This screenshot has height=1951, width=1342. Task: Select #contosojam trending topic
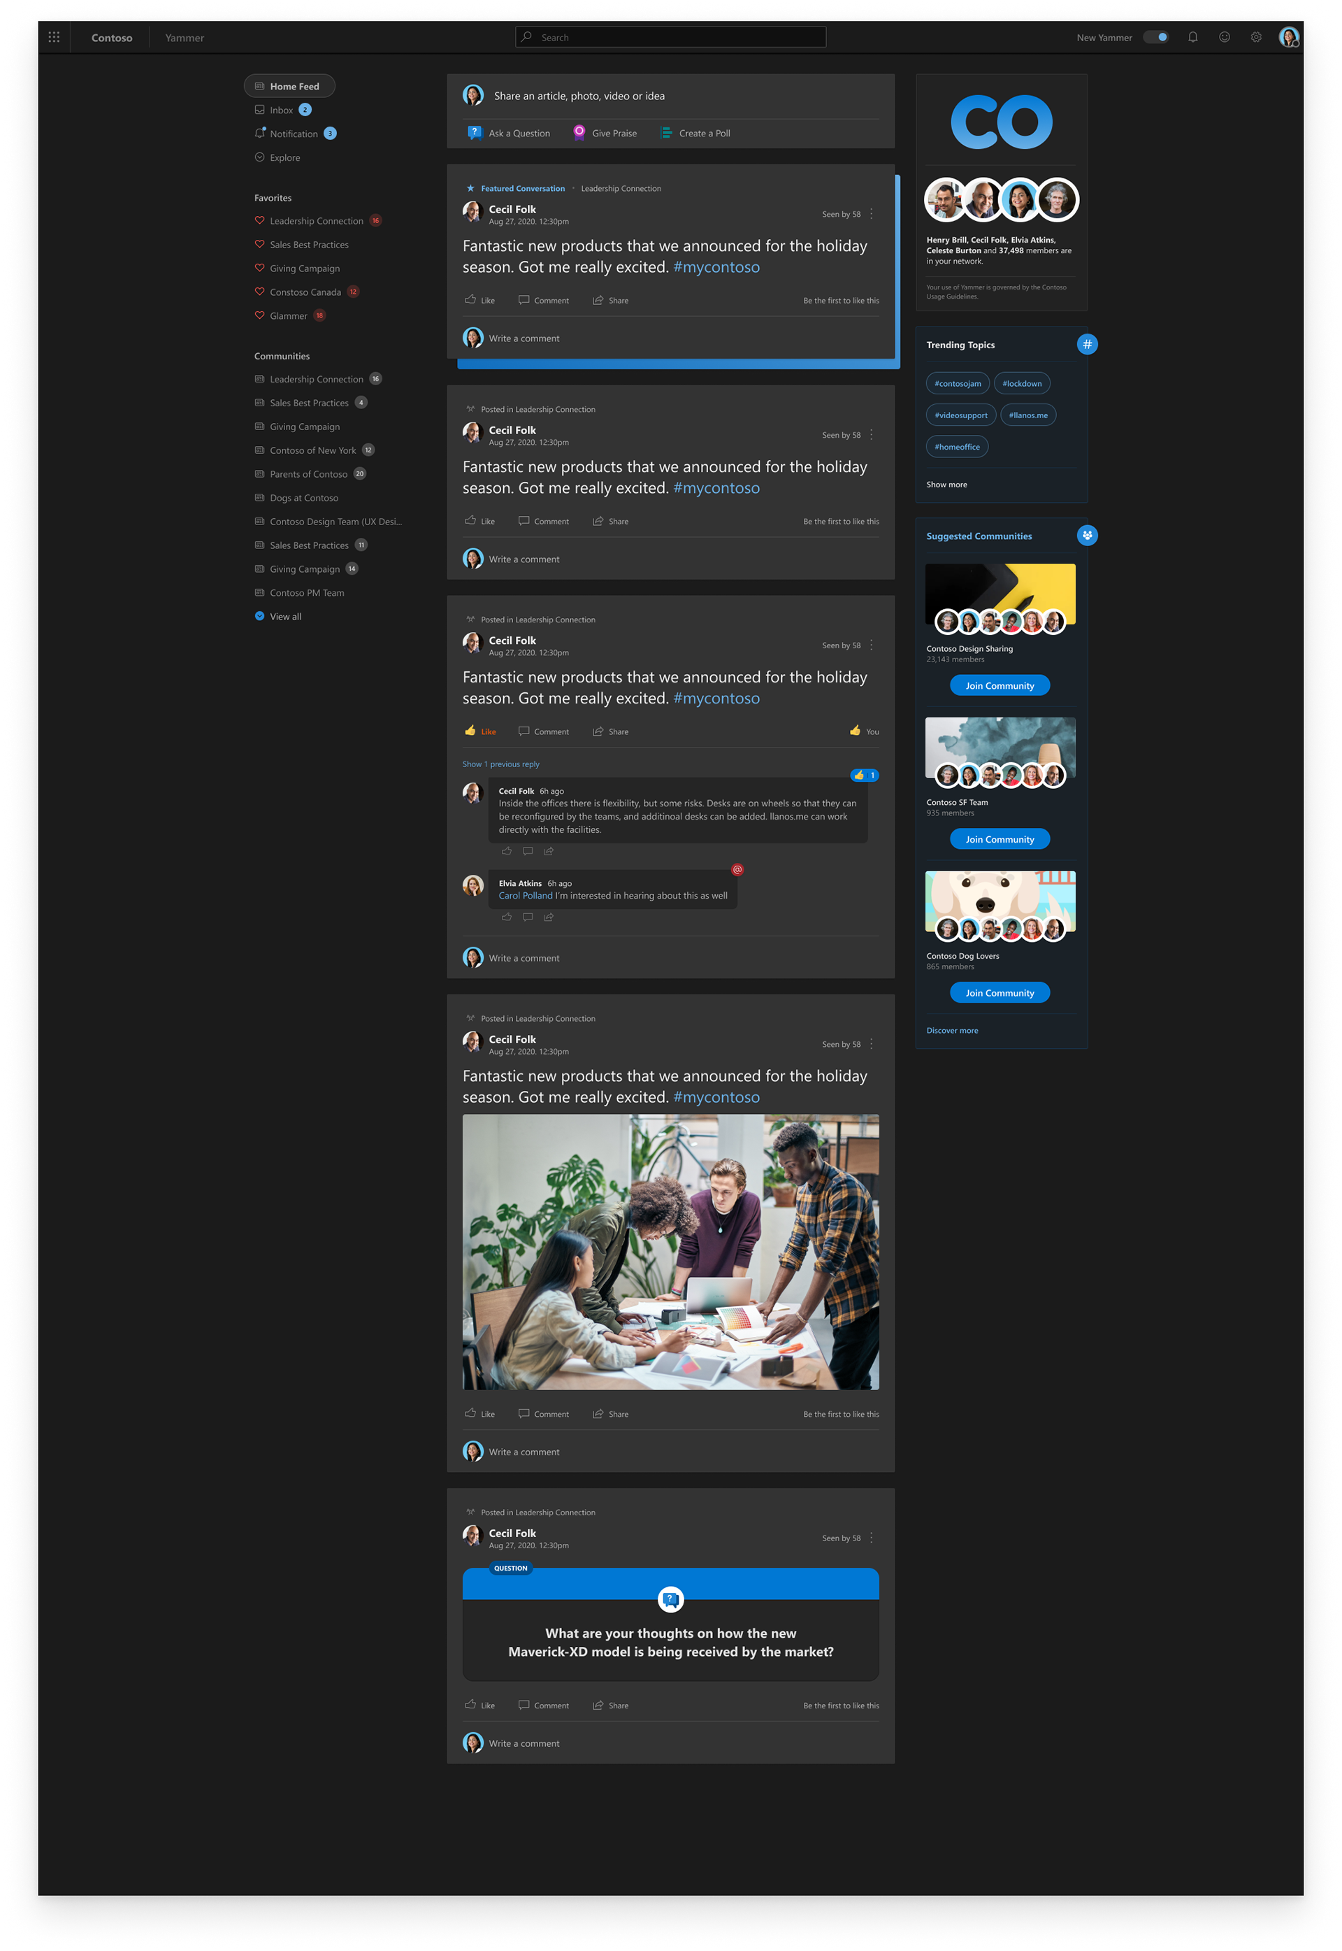(958, 384)
